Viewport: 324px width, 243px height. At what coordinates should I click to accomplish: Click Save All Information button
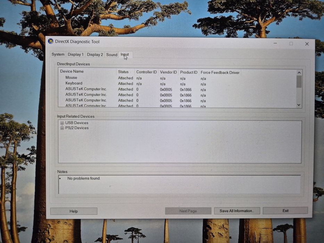pyautogui.click(x=237, y=211)
